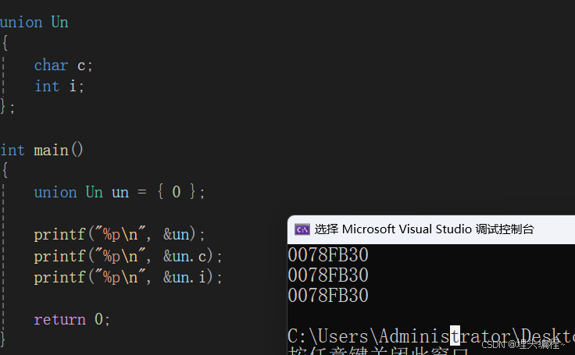Click the console icon in the debug window title bar

[302, 229]
